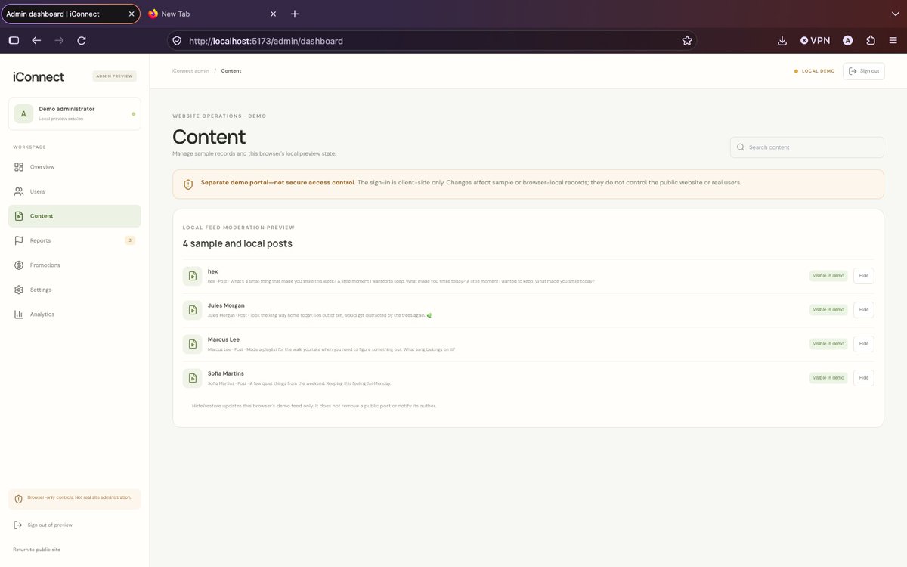Hide the Jules Morgan post

click(x=864, y=310)
